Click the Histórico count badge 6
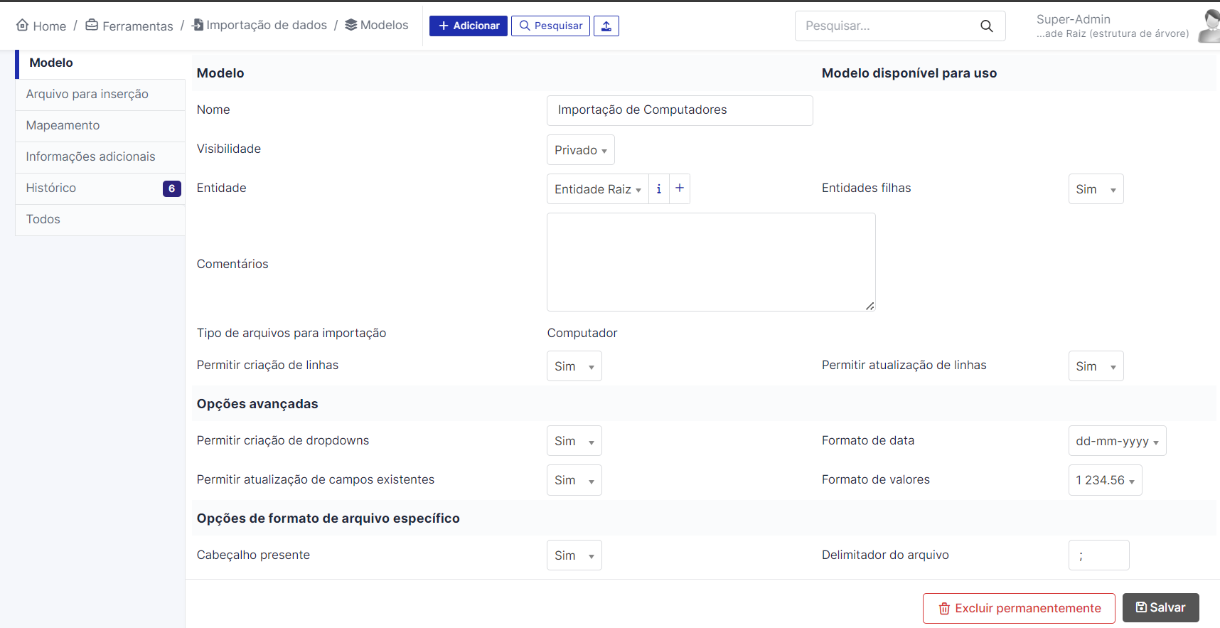The image size is (1220, 628). pyautogui.click(x=172, y=188)
